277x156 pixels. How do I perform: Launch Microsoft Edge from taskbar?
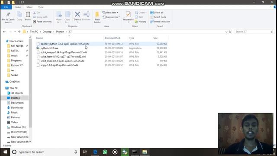(95, 152)
